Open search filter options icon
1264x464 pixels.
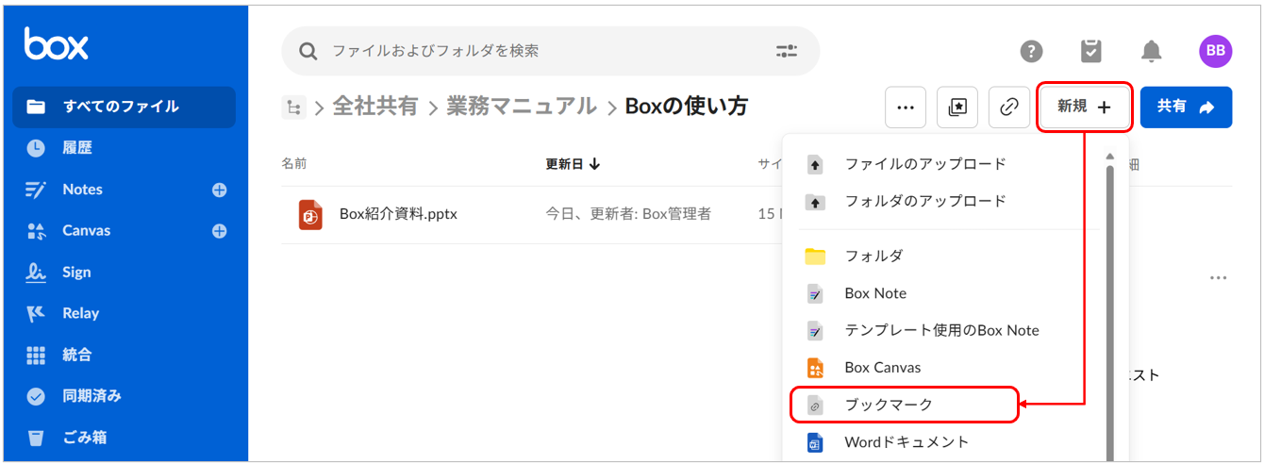click(786, 51)
